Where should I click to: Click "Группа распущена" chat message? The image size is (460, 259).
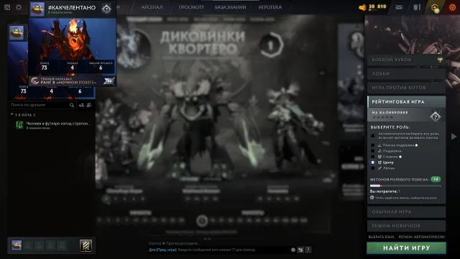pos(182,243)
